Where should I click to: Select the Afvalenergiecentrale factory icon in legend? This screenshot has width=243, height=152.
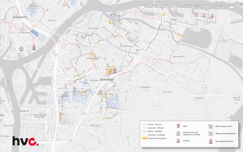[x=211, y=126]
